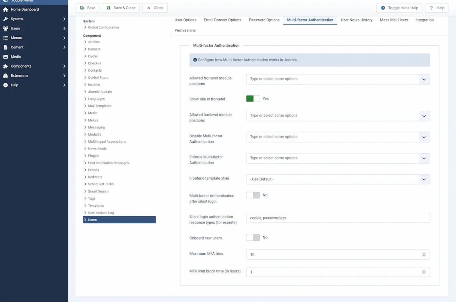
Task: Open the Frontend template style dropdown
Action: (338, 179)
